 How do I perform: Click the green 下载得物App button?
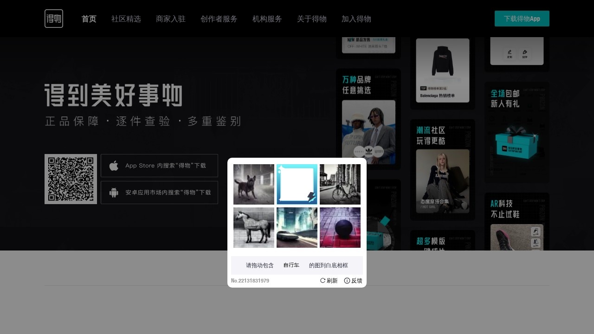(522, 19)
